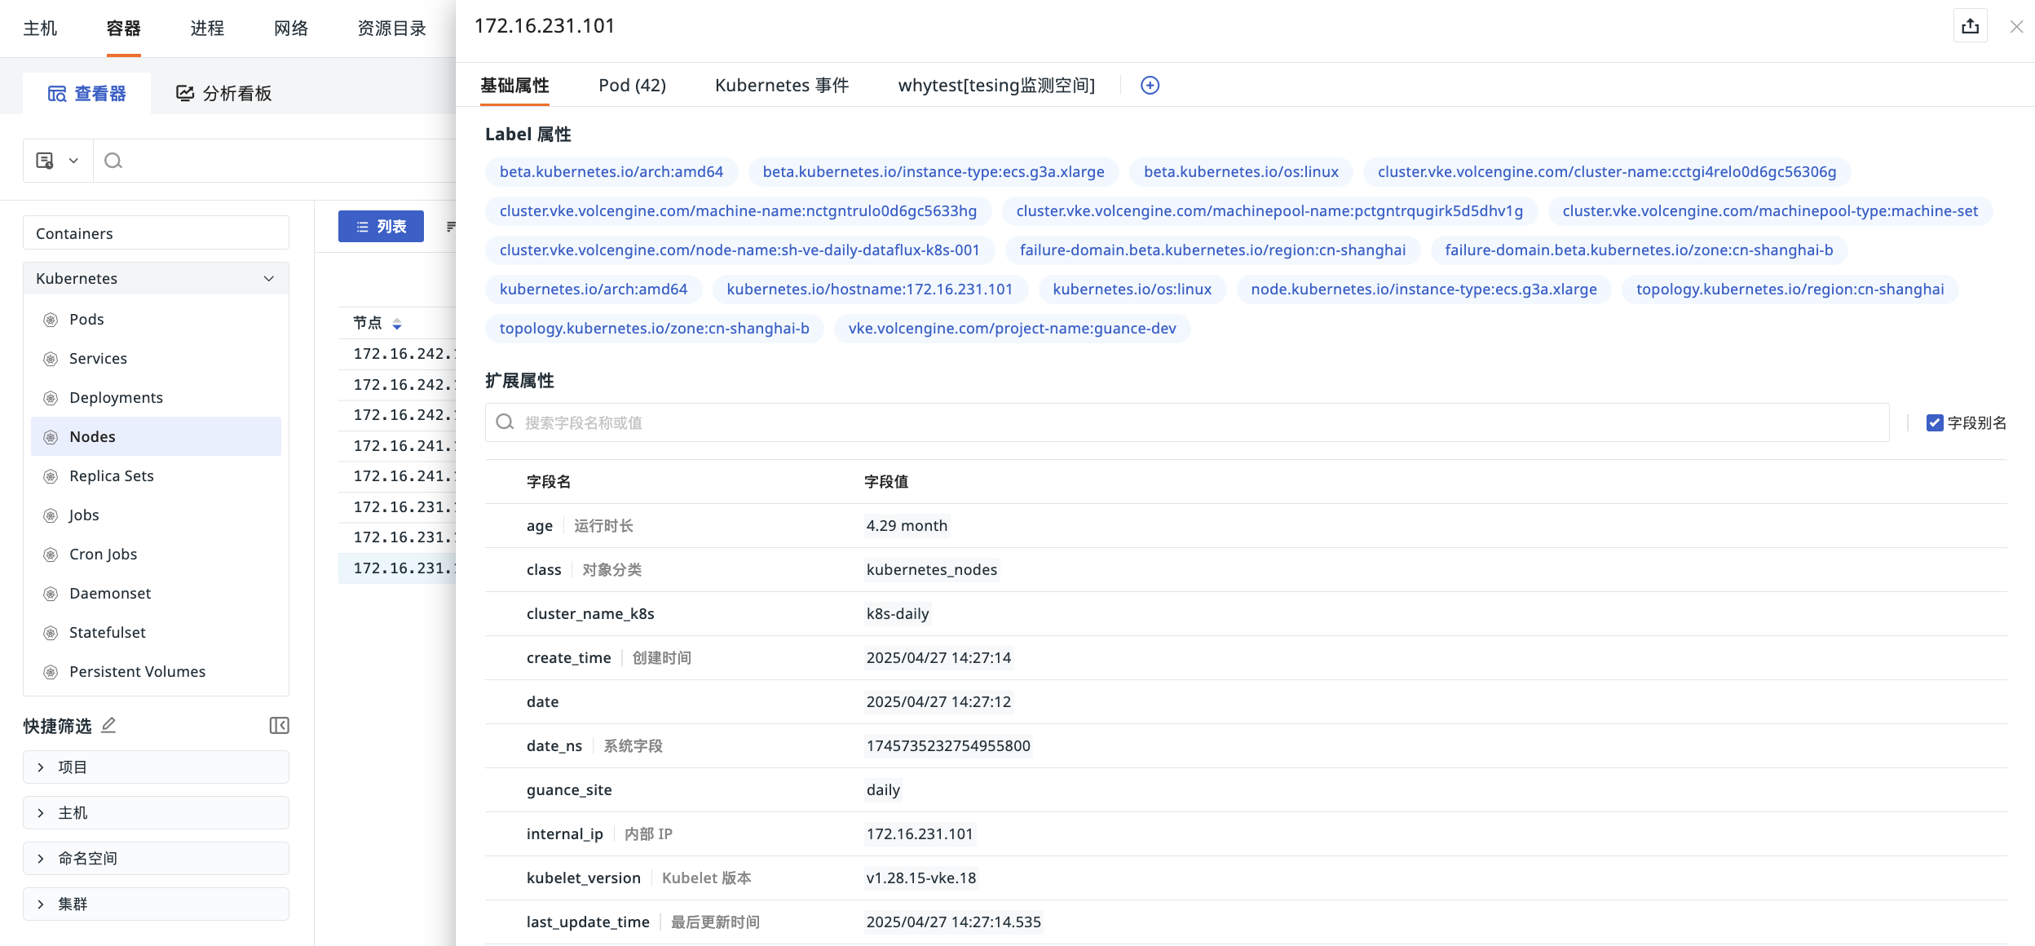Click the 列表 list view button
Image resolution: width=2035 pixels, height=946 pixels.
(381, 226)
